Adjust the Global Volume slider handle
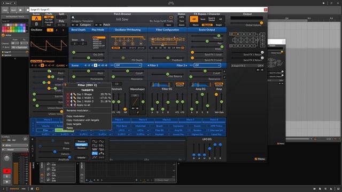 tap(261, 23)
